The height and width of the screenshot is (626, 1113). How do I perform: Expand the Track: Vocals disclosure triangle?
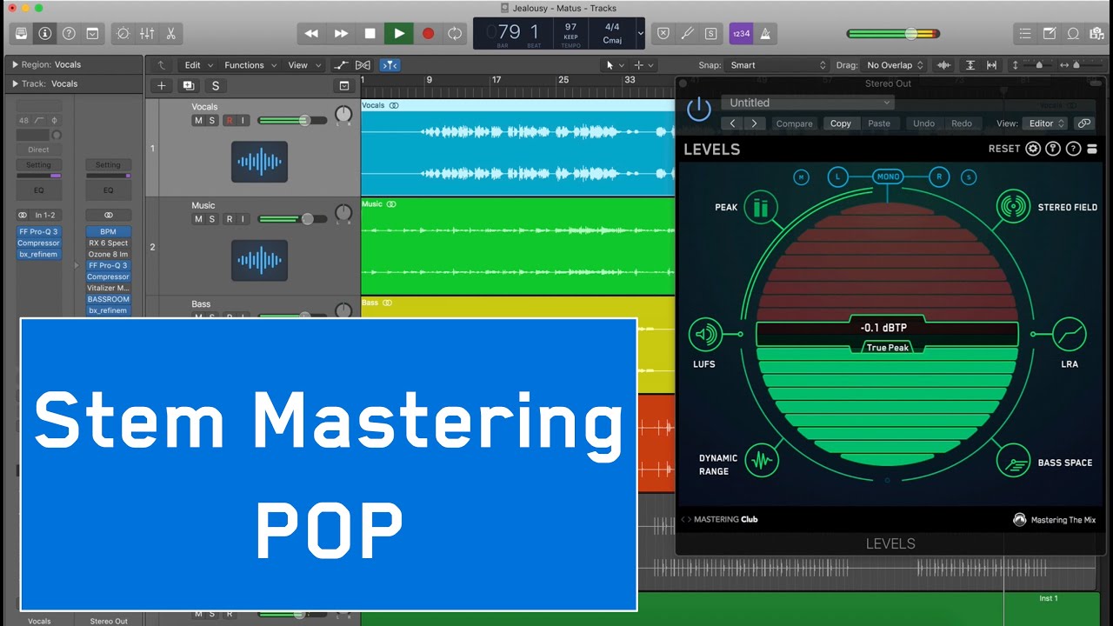[x=15, y=84]
